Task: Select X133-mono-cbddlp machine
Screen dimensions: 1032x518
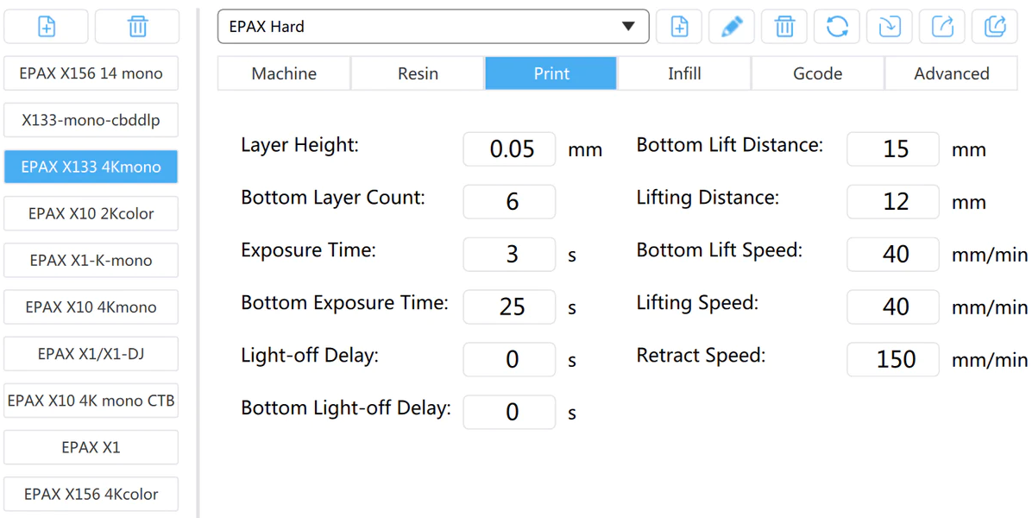Action: click(91, 121)
